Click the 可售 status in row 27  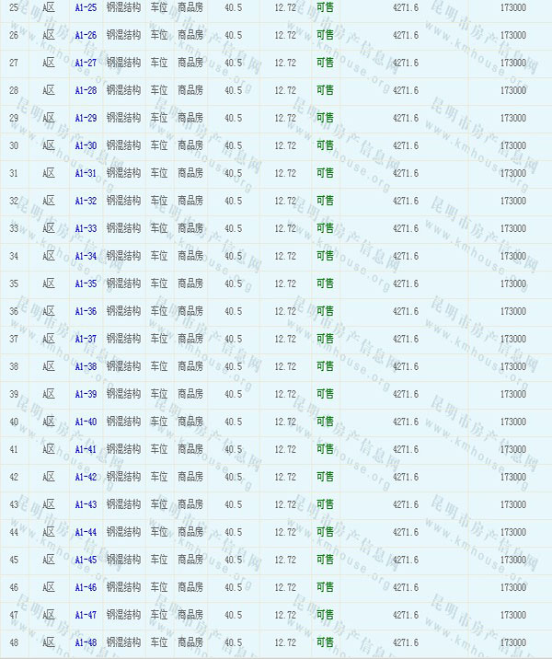click(x=325, y=63)
